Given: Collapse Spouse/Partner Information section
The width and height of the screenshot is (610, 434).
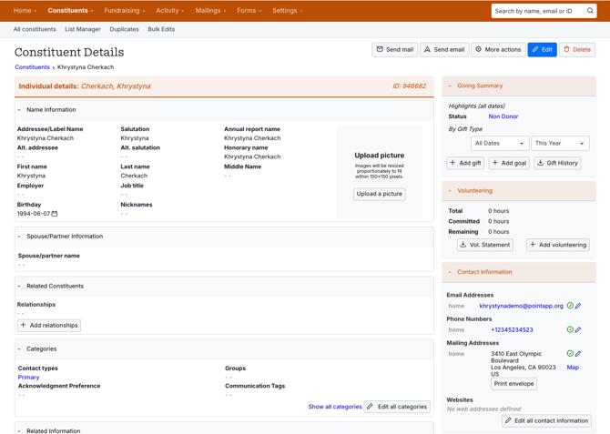Looking at the screenshot, I should click(x=19, y=237).
